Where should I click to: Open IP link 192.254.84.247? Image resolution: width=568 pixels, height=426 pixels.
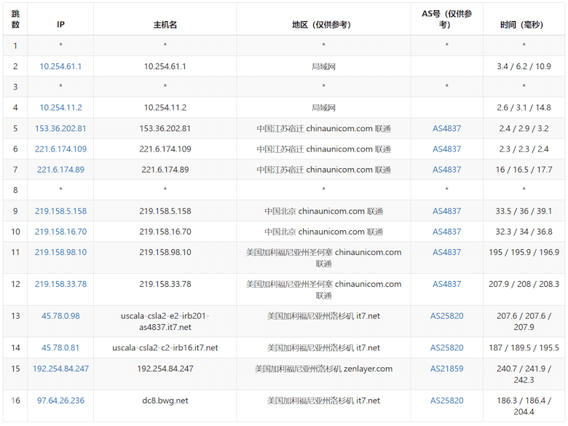[x=60, y=368]
